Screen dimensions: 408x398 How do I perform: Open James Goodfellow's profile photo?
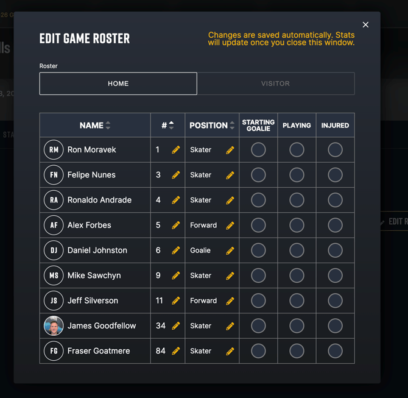(x=54, y=325)
